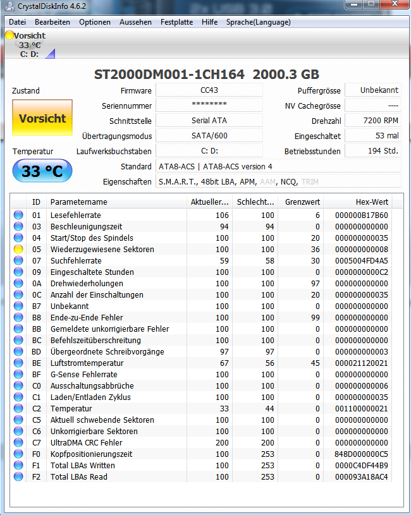Click status icon for C2 Temperatur row
411x515 pixels.
18,408
